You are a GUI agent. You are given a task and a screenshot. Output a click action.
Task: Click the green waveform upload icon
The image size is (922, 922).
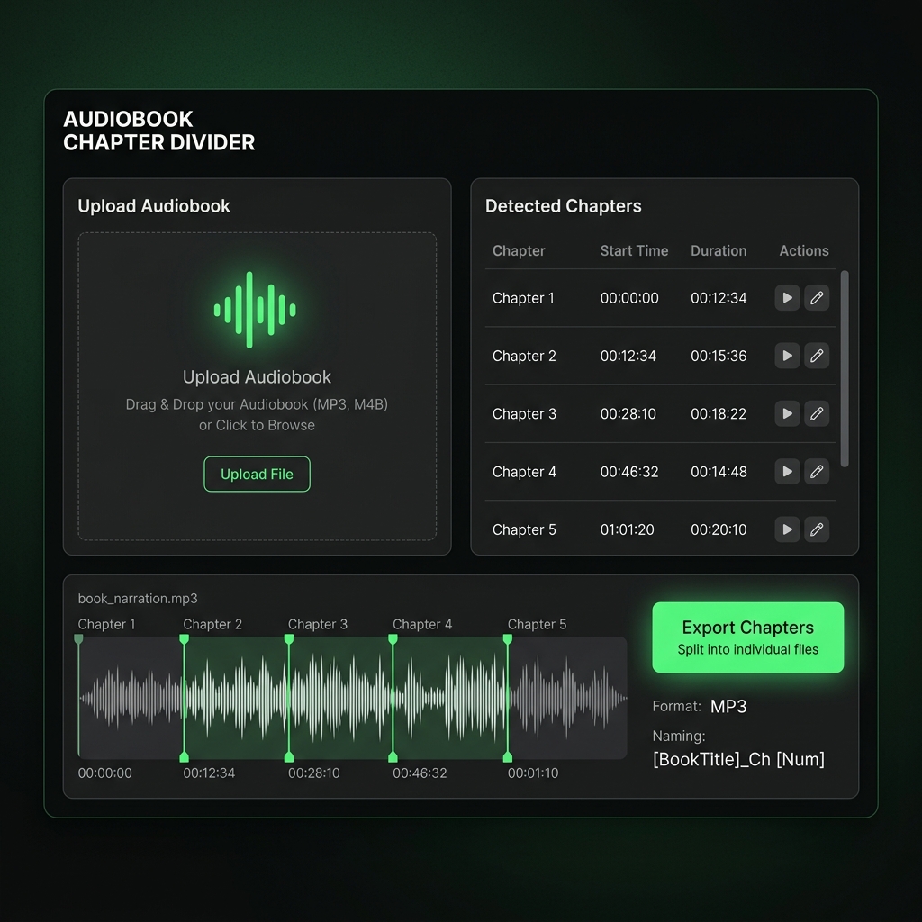tap(255, 310)
